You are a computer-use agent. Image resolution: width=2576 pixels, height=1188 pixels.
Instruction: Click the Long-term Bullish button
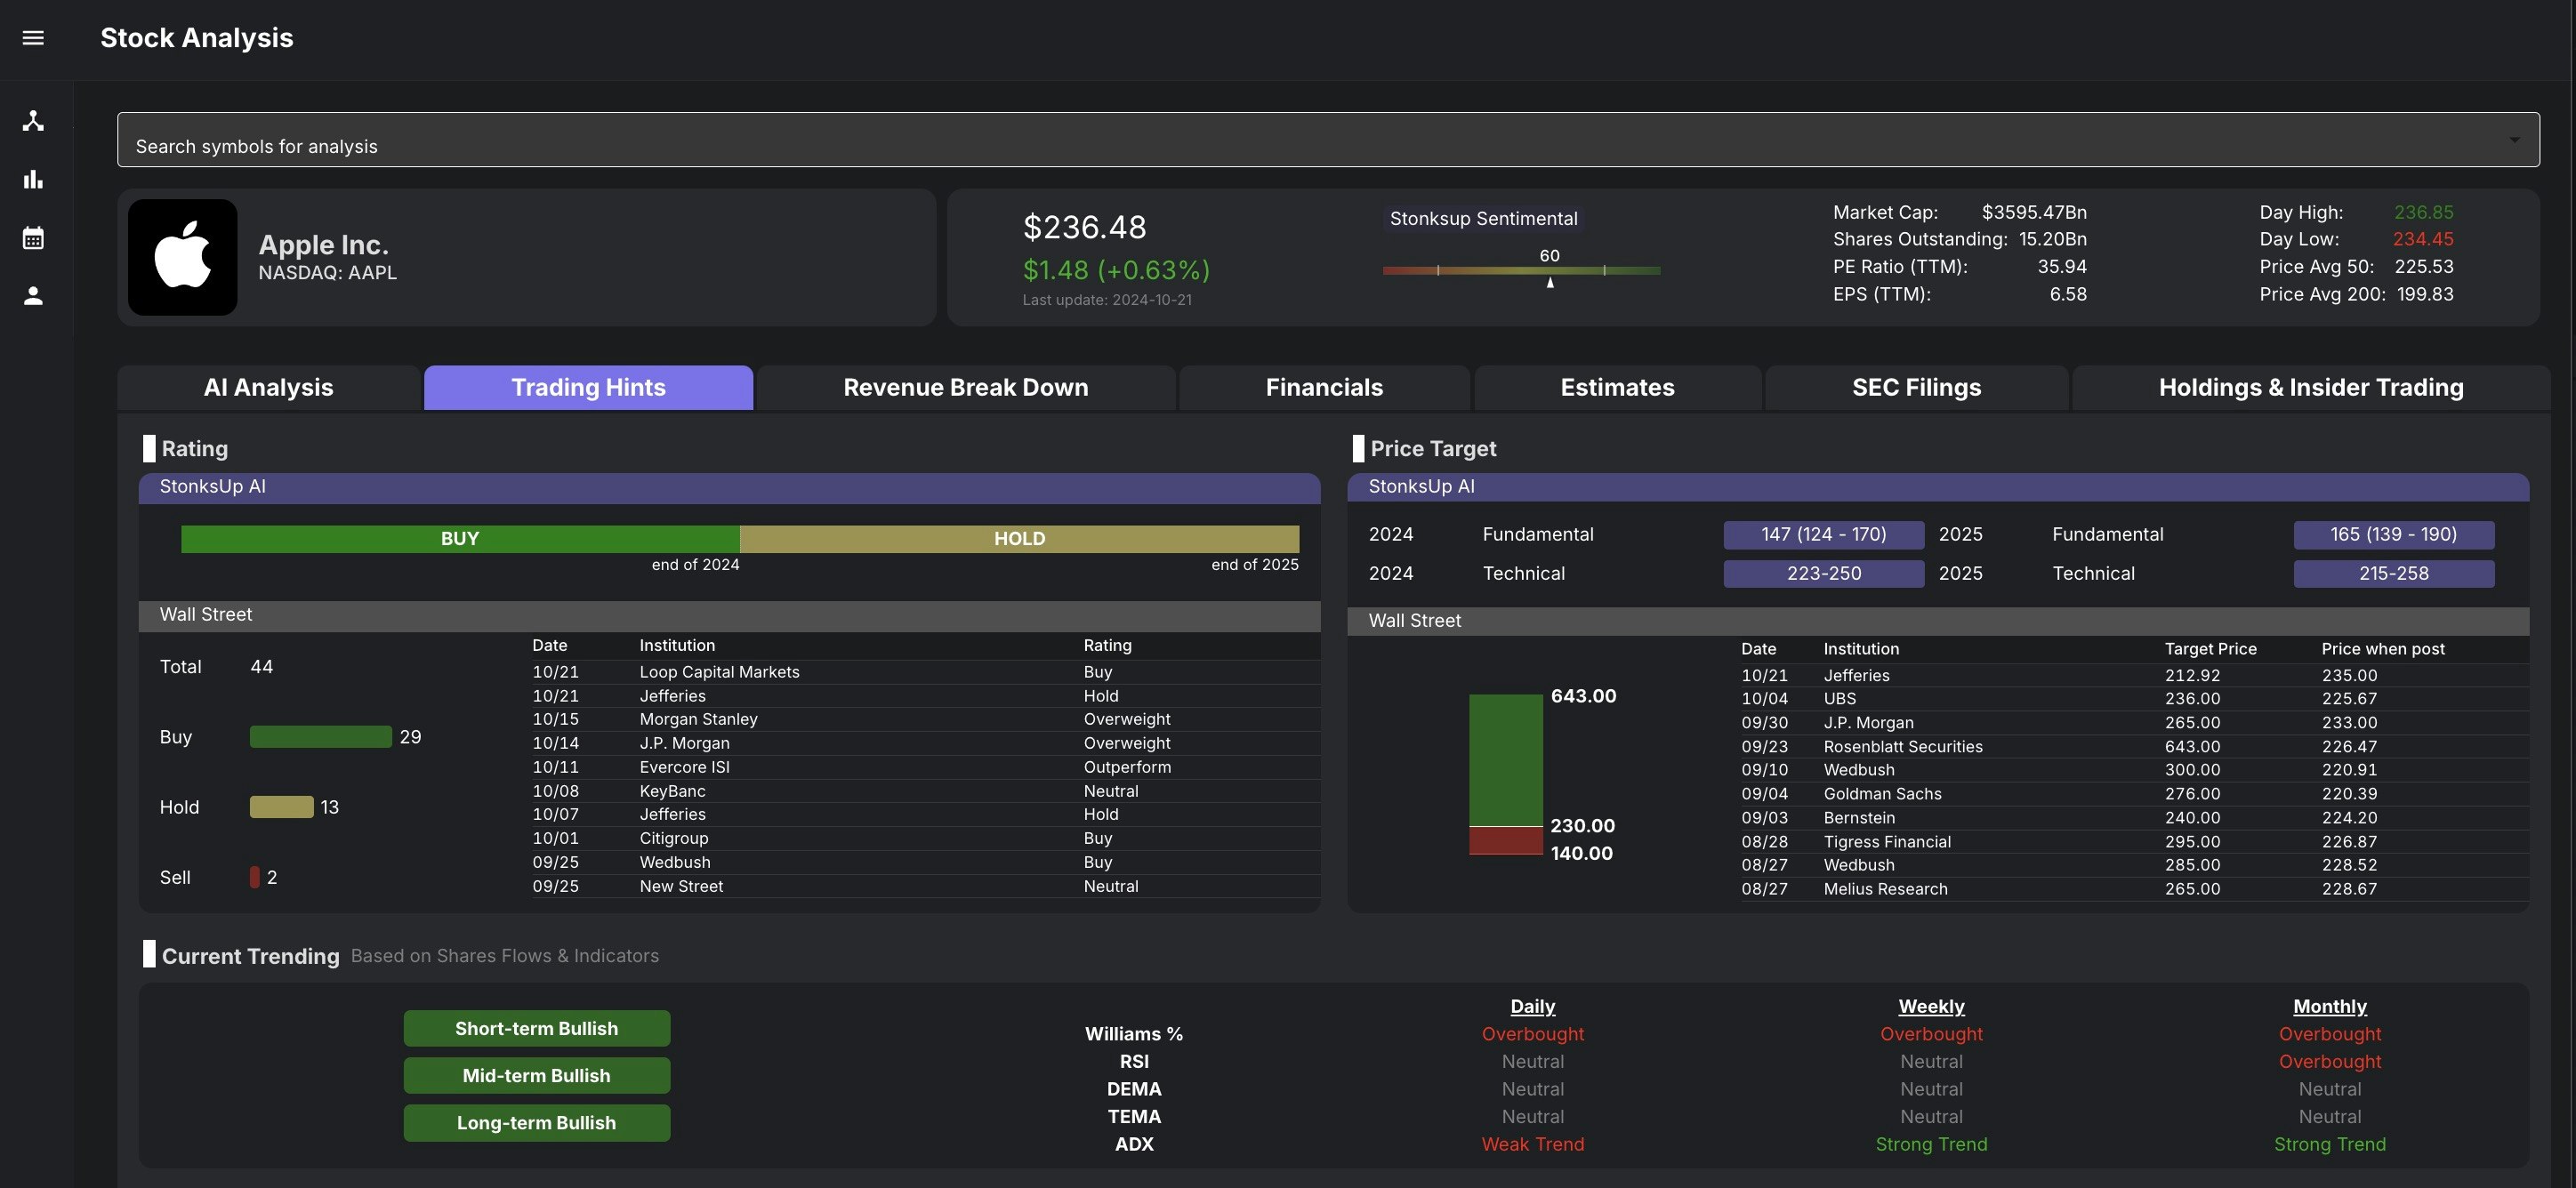(x=536, y=1122)
